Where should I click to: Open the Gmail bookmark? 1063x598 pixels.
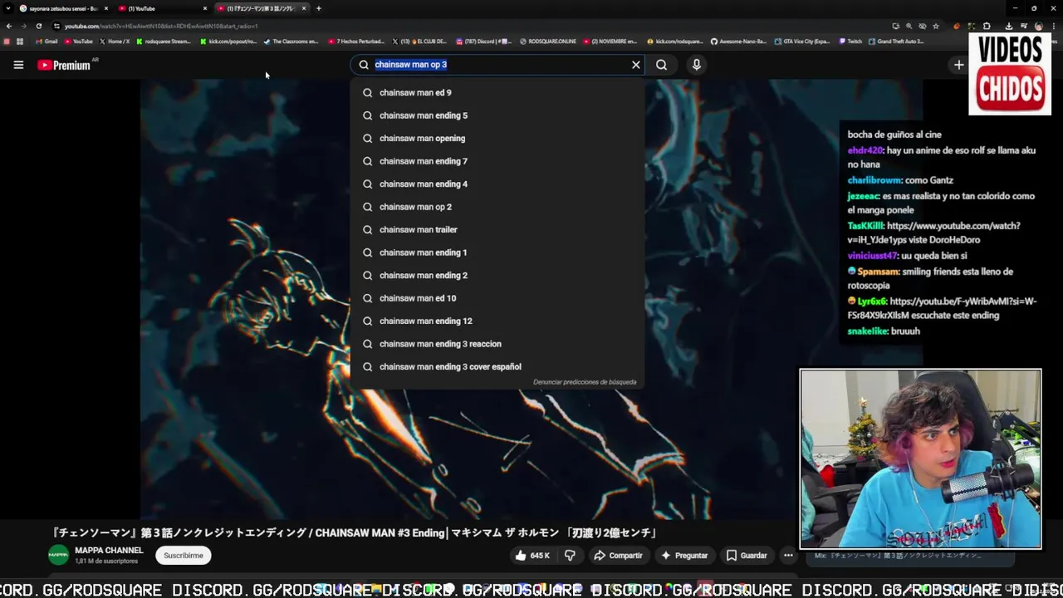[47, 42]
